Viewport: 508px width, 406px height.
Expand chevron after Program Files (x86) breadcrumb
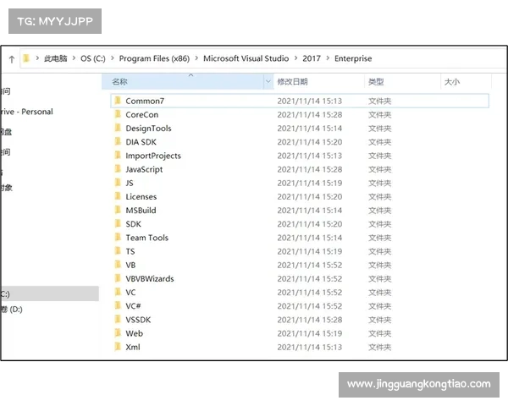(196, 58)
